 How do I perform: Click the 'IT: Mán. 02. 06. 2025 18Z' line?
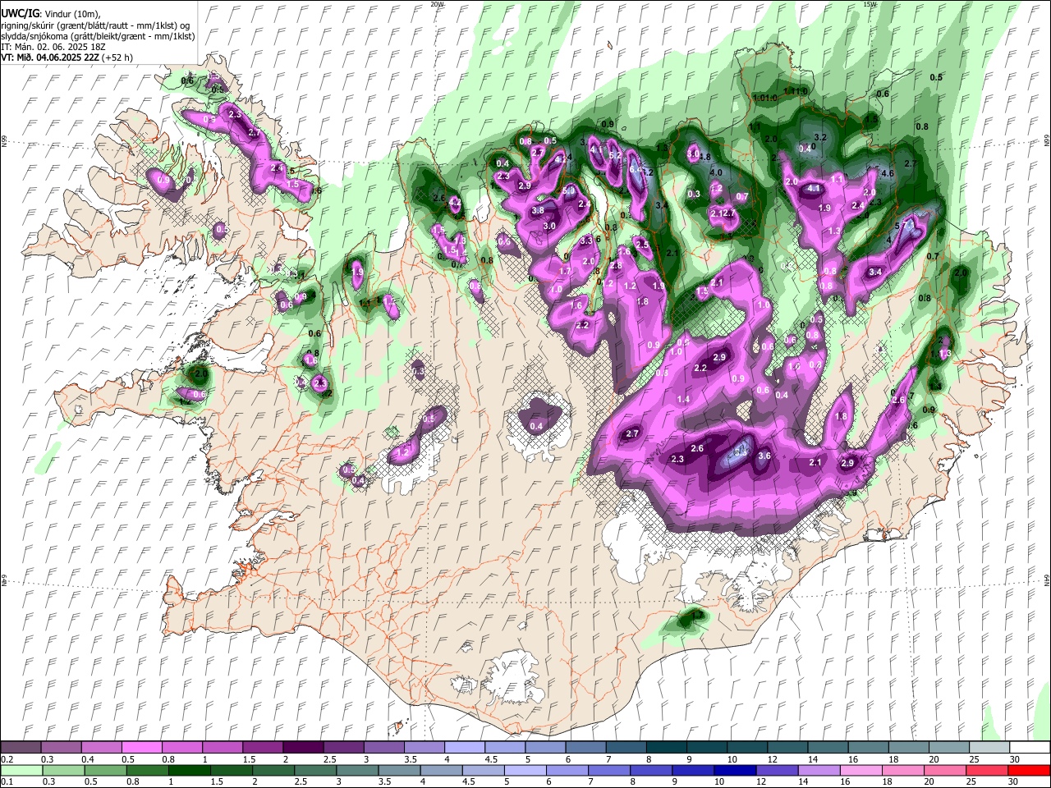tap(53, 47)
